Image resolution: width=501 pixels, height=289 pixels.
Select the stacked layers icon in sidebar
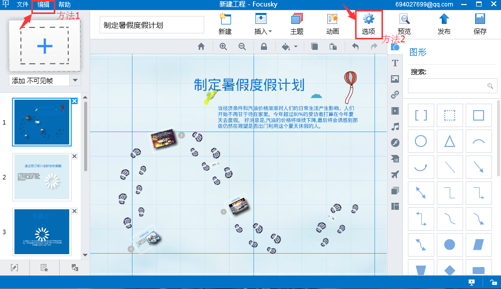click(x=395, y=191)
